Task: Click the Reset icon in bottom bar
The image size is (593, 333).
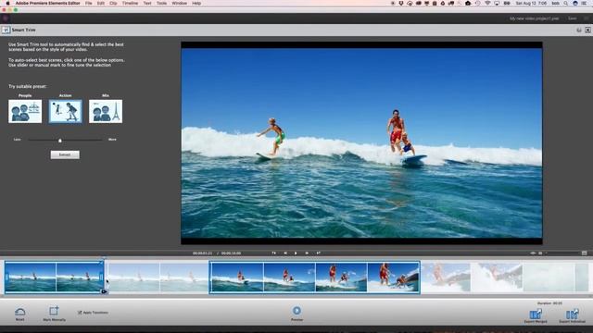Action: (x=20, y=312)
